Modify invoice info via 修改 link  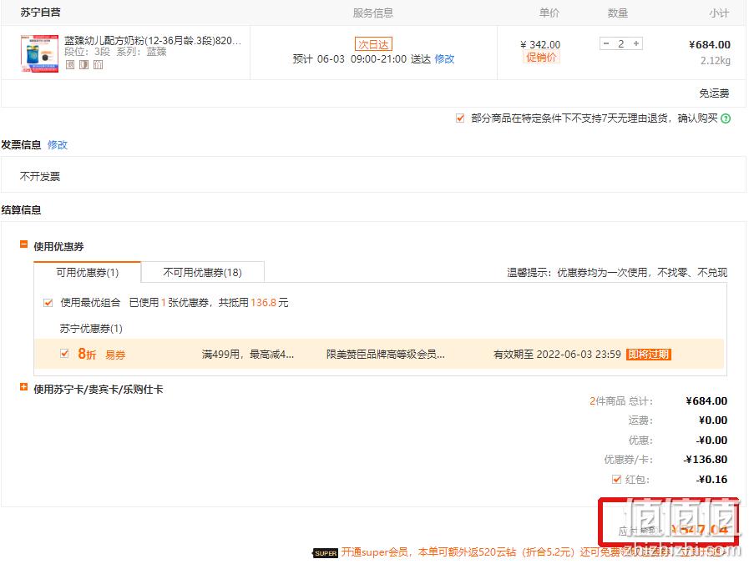point(58,144)
